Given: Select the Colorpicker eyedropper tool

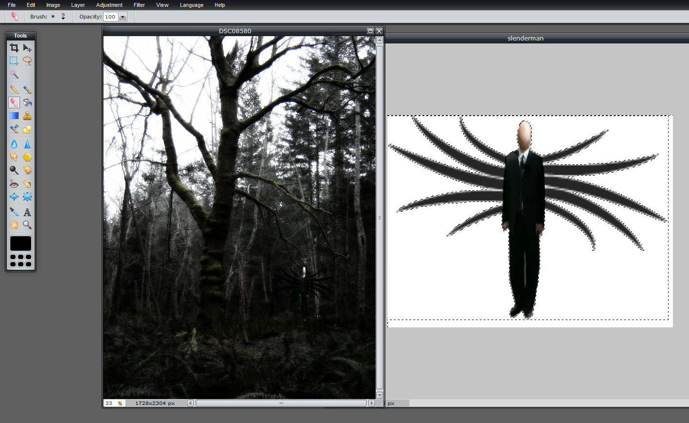Looking at the screenshot, I should coord(14,212).
